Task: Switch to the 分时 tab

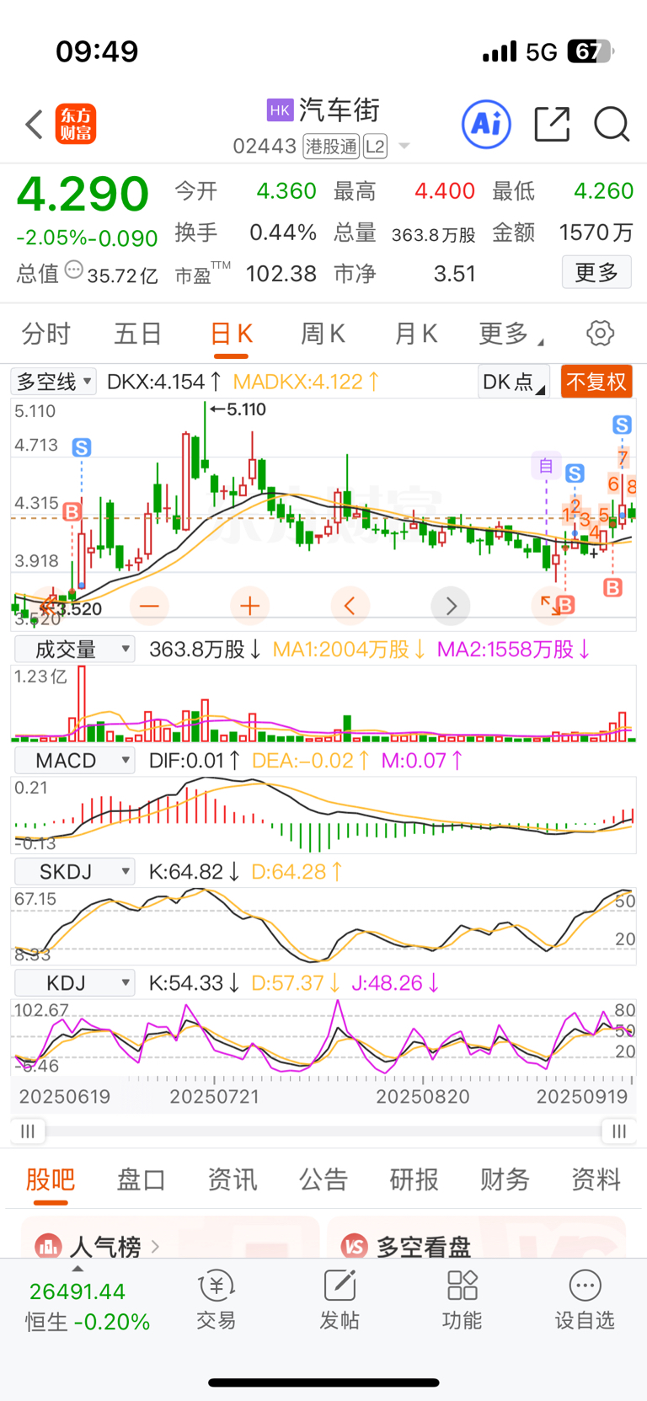Action: [45, 334]
